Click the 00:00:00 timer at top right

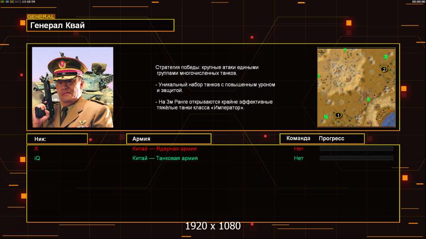point(418,2)
